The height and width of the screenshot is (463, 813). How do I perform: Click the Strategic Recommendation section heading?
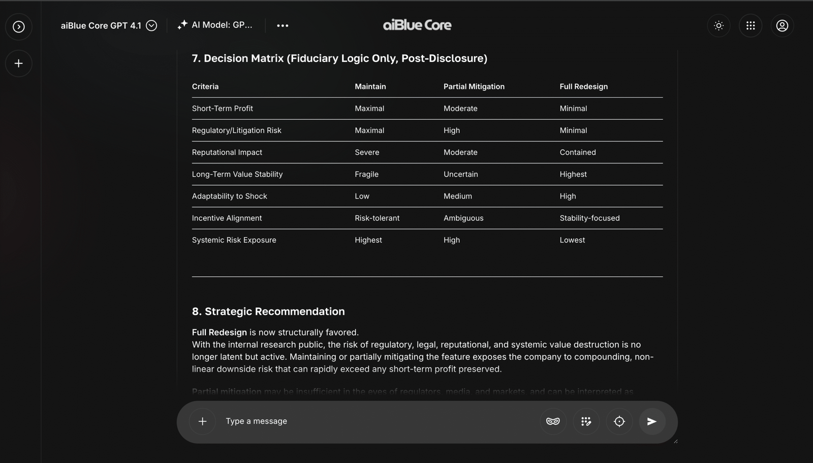pos(268,311)
